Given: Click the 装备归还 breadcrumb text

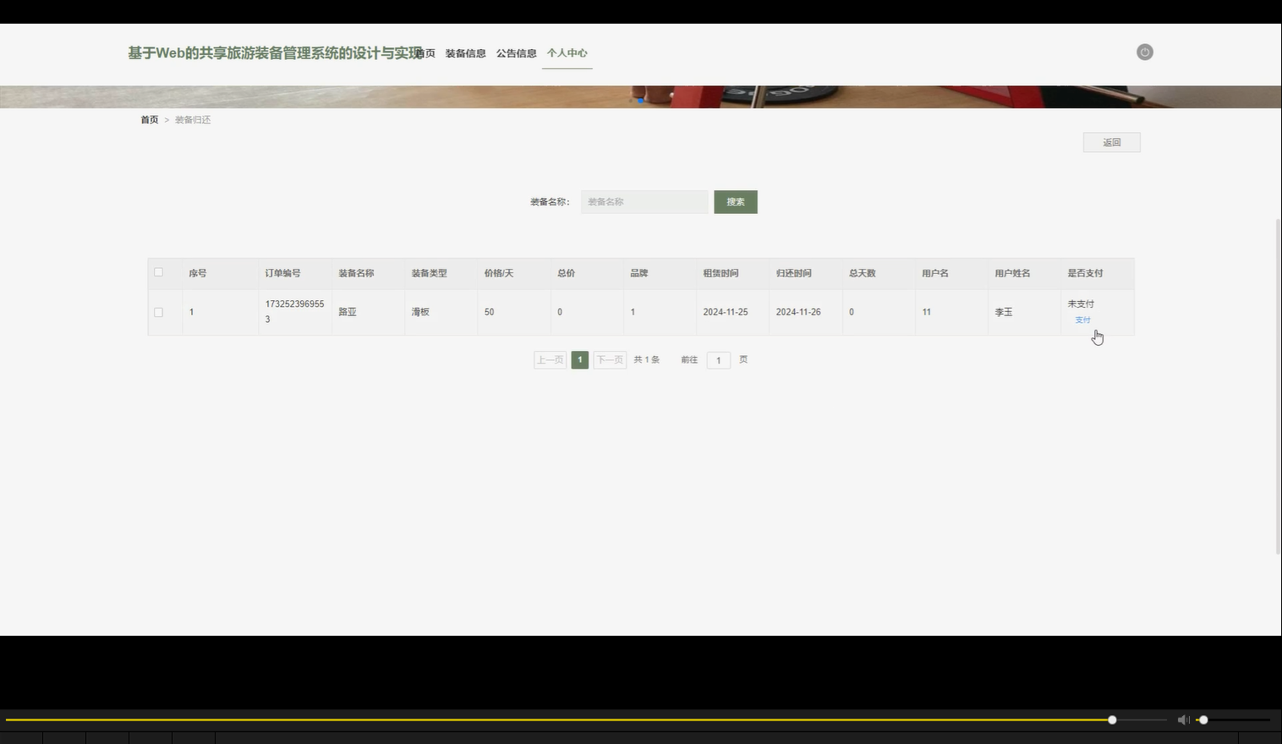Looking at the screenshot, I should click(193, 120).
